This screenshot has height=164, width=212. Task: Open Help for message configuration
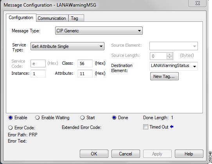point(189,153)
